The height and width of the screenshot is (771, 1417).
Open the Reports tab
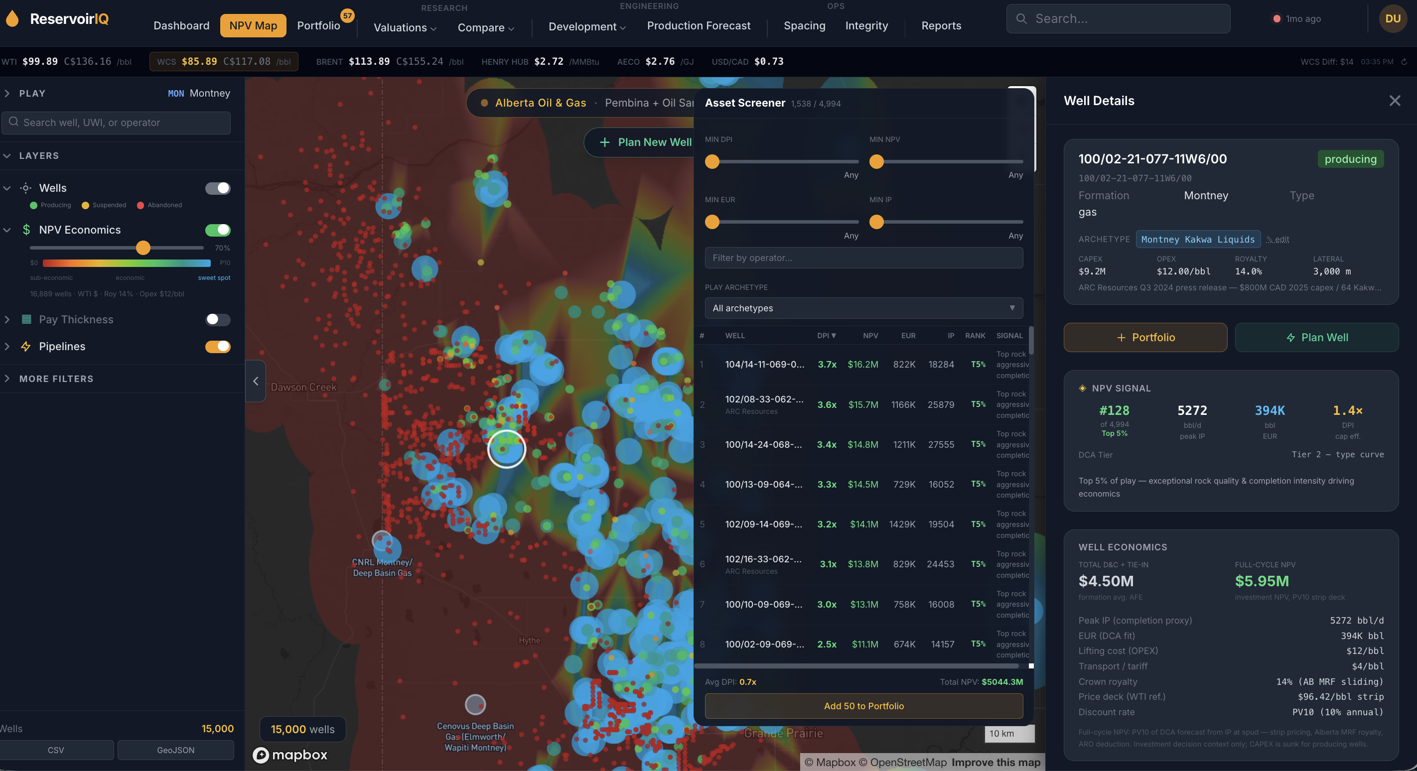pyautogui.click(x=941, y=26)
